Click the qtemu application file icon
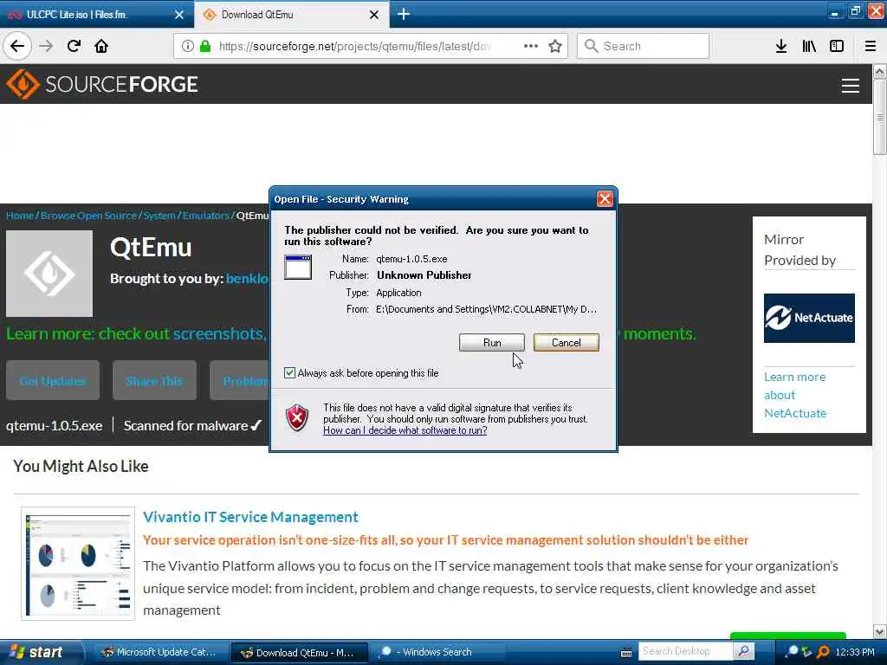 point(298,267)
